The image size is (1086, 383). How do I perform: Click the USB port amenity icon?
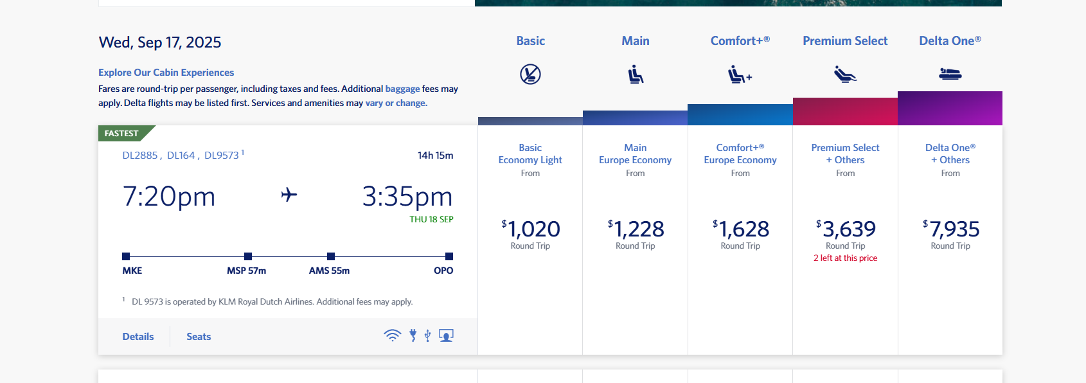pos(427,335)
